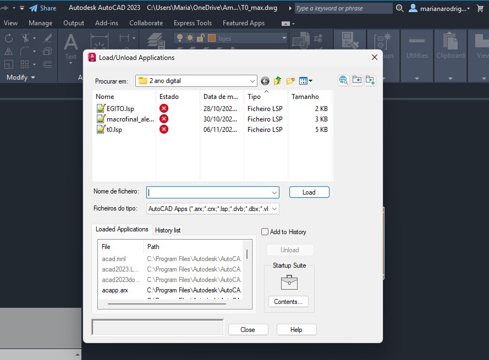Open the Startup Suite briefcase icon

[289, 283]
